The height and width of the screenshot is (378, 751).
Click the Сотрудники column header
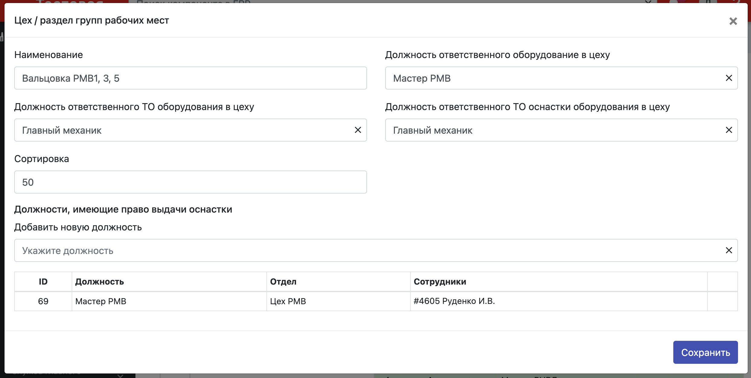click(x=440, y=282)
